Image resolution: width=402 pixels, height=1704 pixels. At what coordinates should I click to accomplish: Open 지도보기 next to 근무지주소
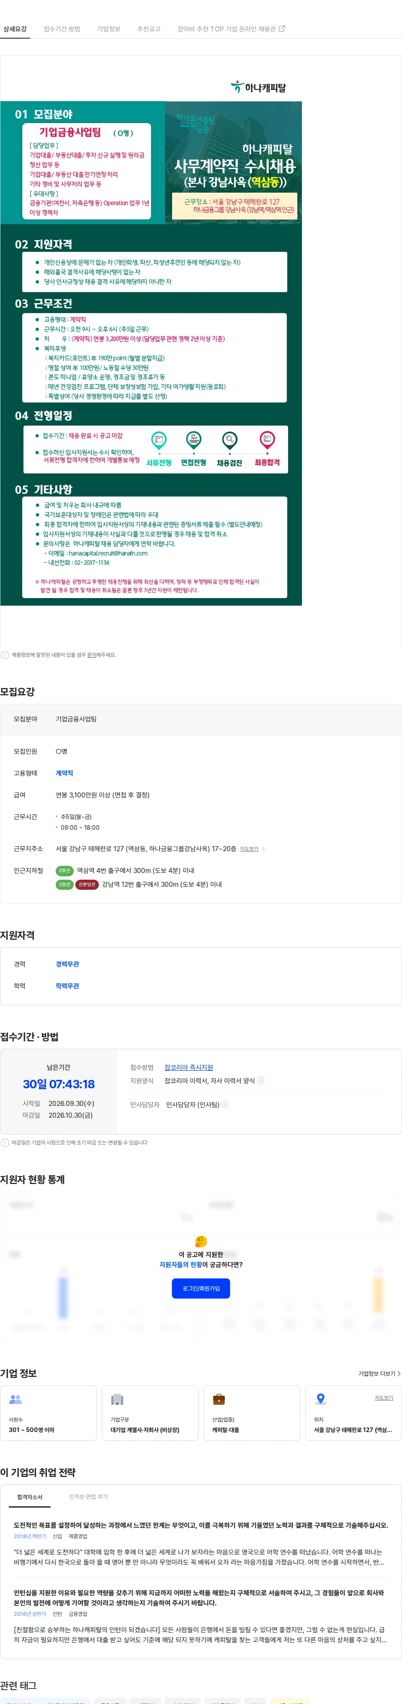tap(249, 849)
